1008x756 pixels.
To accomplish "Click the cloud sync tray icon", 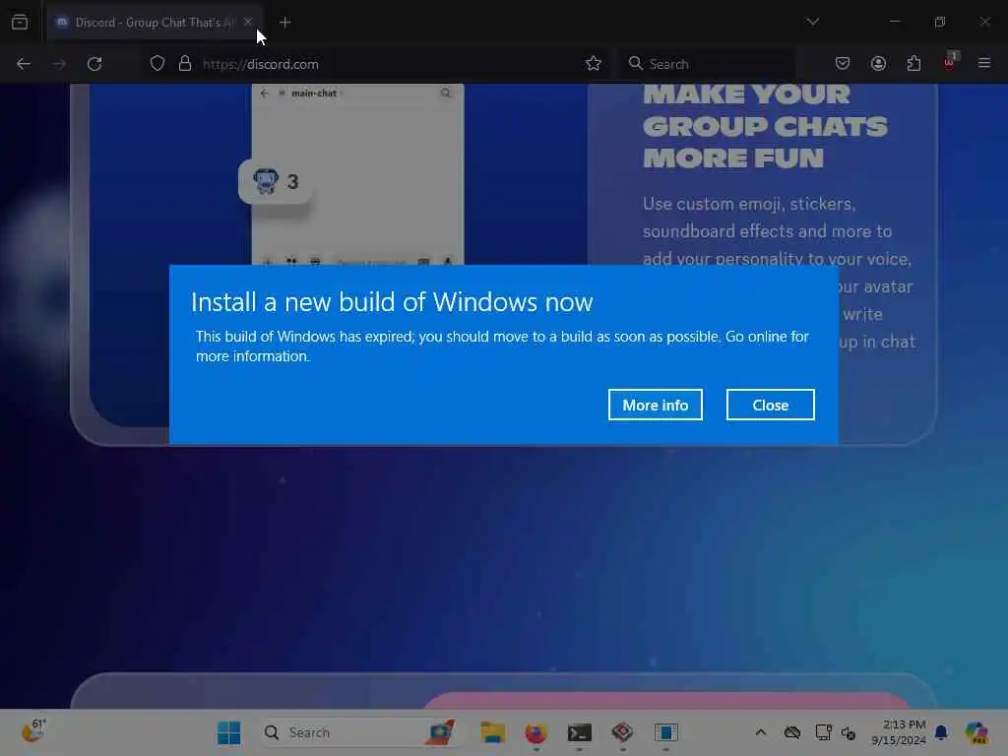I will [x=792, y=732].
